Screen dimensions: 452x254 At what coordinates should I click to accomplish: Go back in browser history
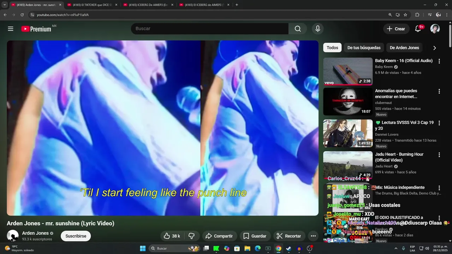[x=5, y=15]
